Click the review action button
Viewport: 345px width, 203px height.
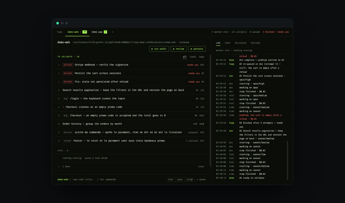(x=178, y=49)
